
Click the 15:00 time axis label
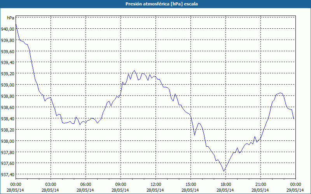coord(190,185)
